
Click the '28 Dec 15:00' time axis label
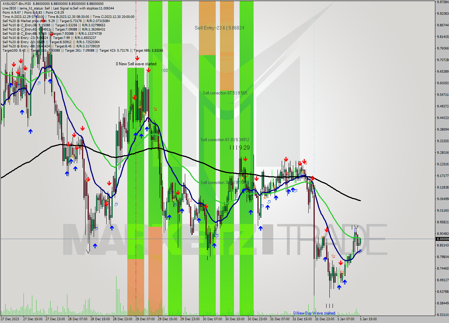tap(100, 319)
